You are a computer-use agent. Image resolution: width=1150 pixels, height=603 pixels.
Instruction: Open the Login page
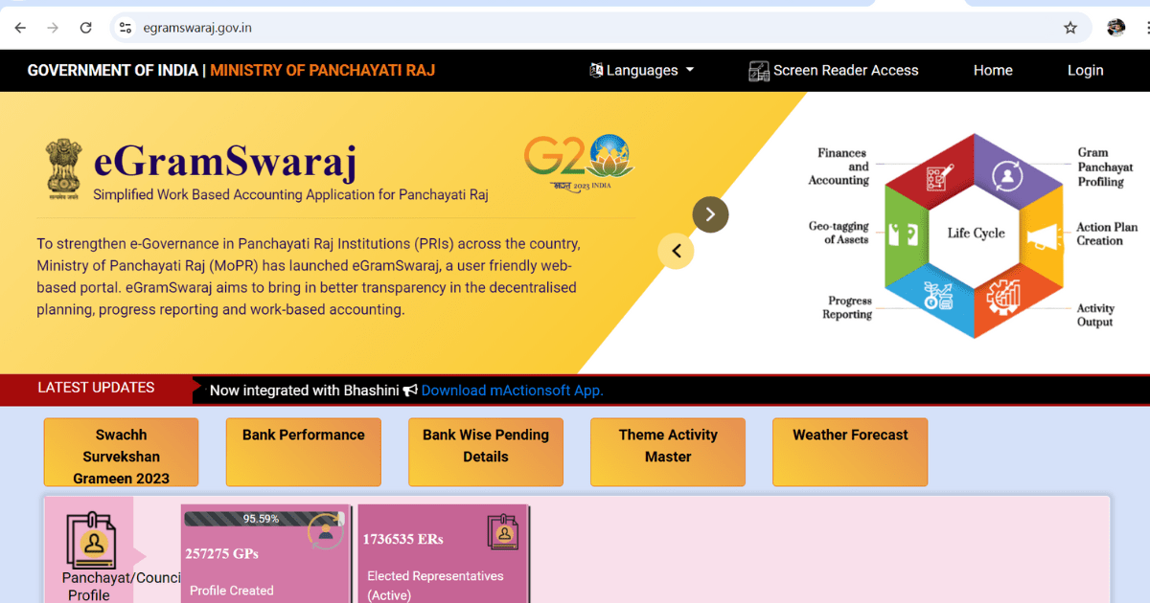coord(1085,70)
